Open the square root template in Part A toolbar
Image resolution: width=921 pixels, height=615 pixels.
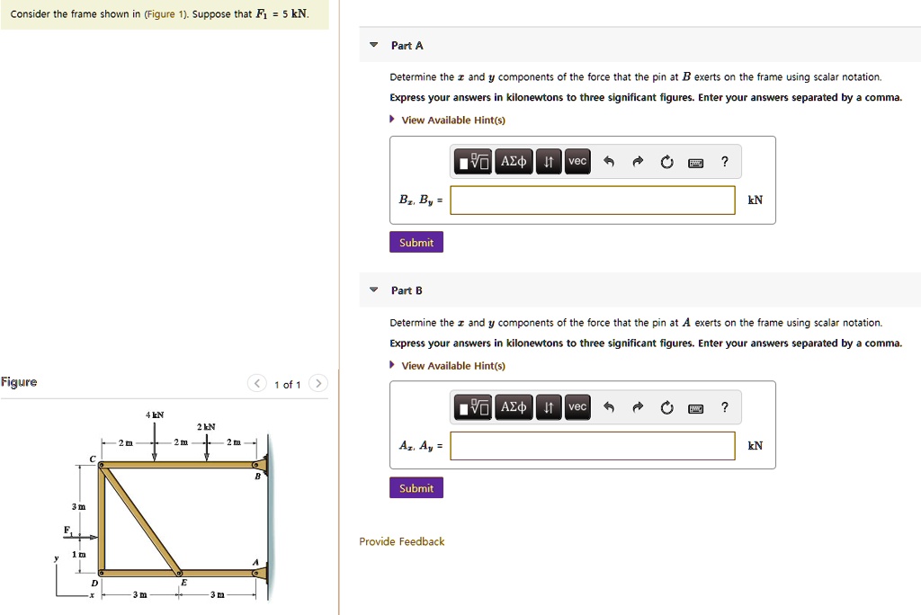click(x=472, y=161)
